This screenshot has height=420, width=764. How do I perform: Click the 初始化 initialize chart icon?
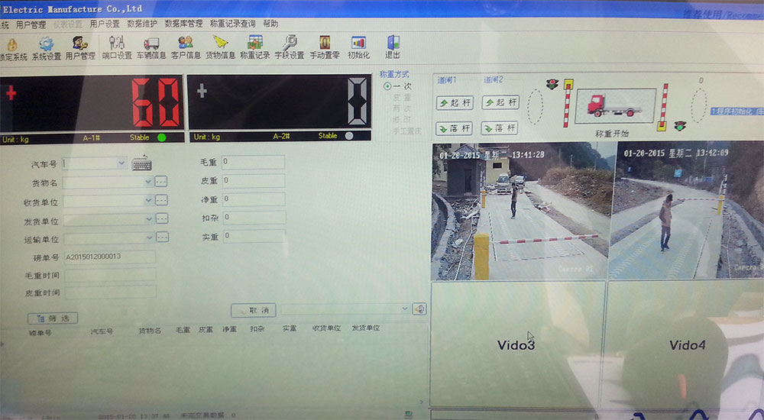(x=358, y=44)
